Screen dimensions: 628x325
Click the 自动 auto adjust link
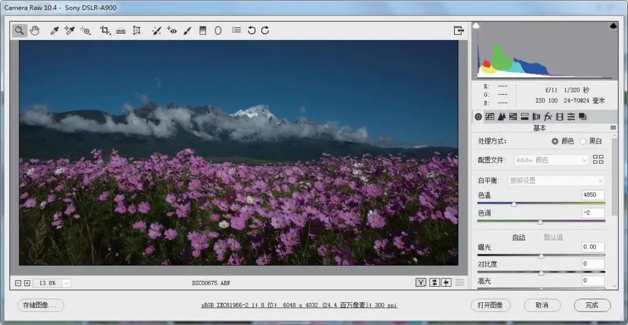519,237
